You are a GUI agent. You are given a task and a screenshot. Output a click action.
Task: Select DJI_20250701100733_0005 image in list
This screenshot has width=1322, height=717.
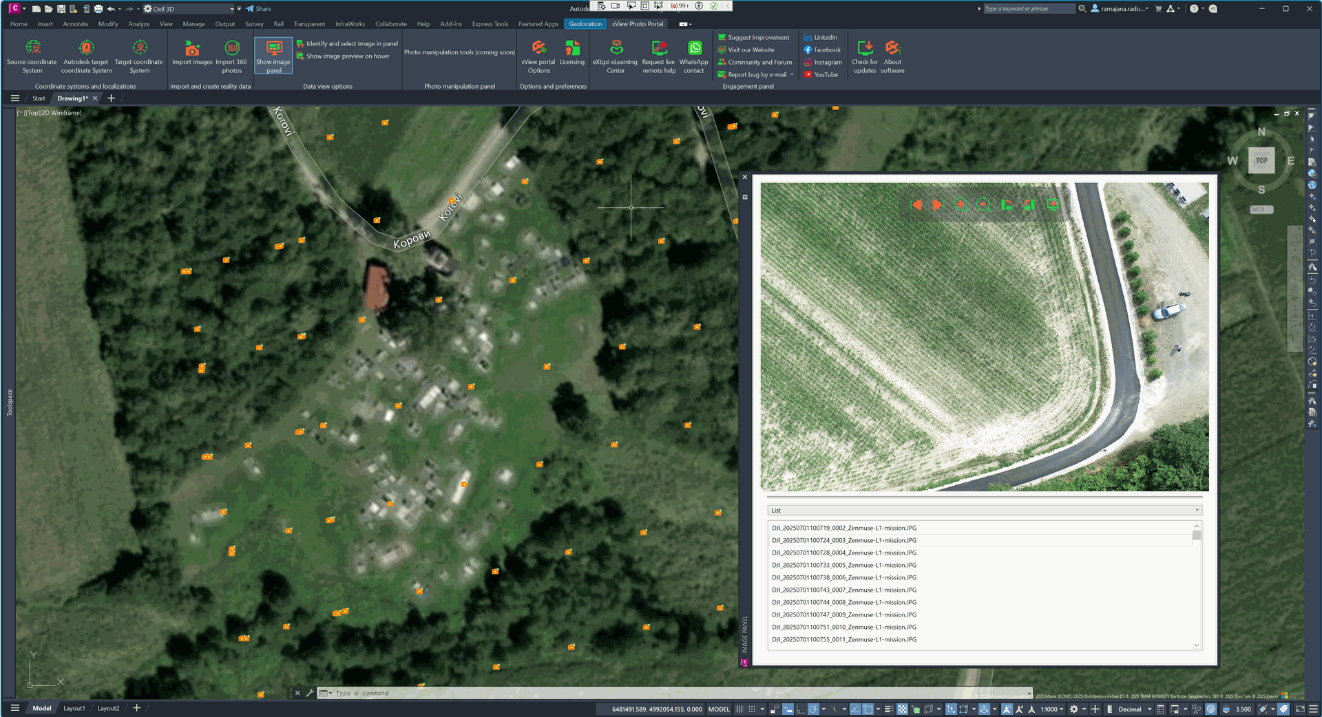844,566
